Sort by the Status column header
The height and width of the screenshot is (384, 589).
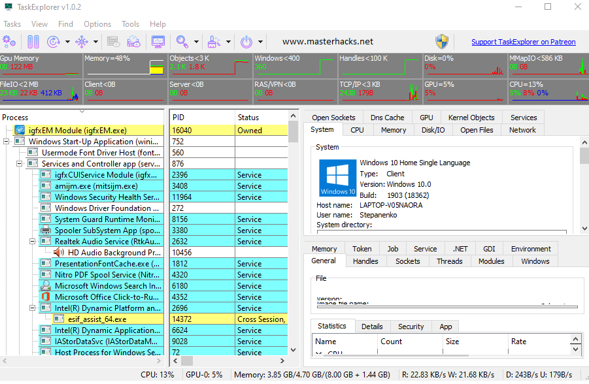click(x=261, y=117)
